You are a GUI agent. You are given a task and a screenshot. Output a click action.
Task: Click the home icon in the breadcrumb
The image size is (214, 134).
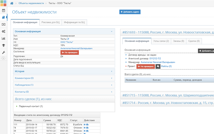(12, 3)
